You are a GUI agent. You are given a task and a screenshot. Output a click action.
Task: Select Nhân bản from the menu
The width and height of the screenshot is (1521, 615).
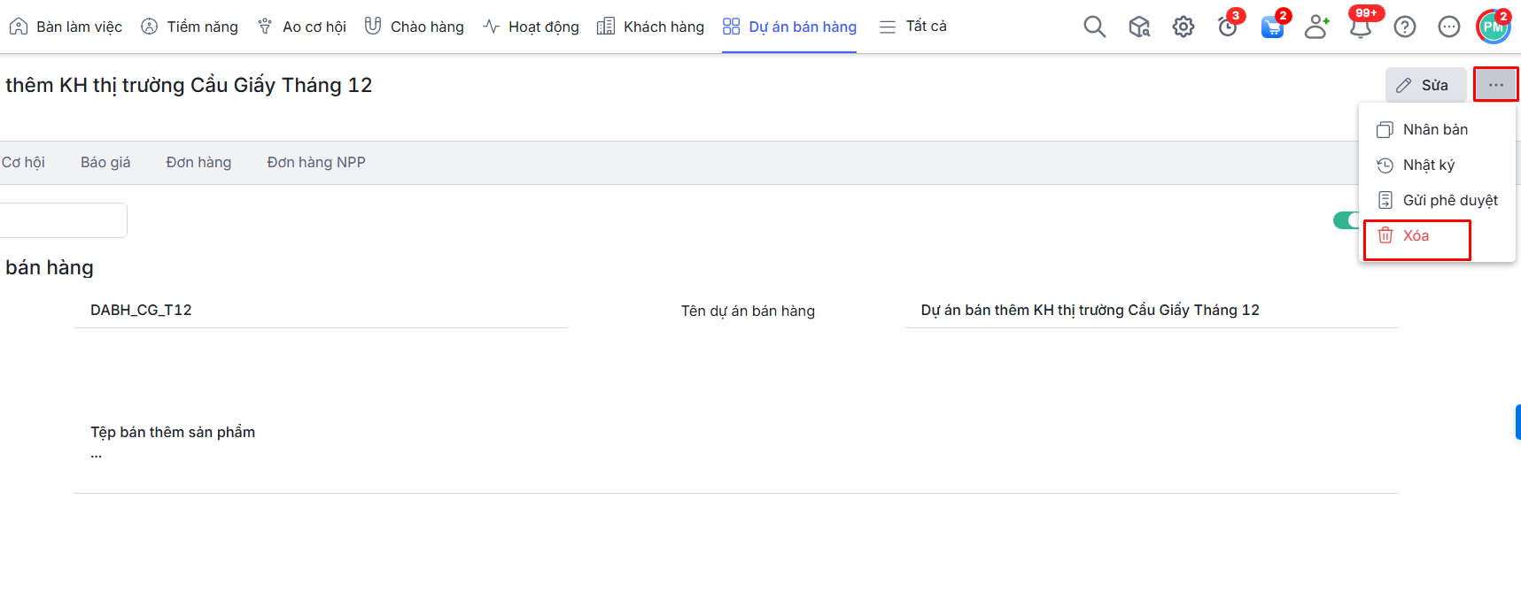pyautogui.click(x=1434, y=129)
